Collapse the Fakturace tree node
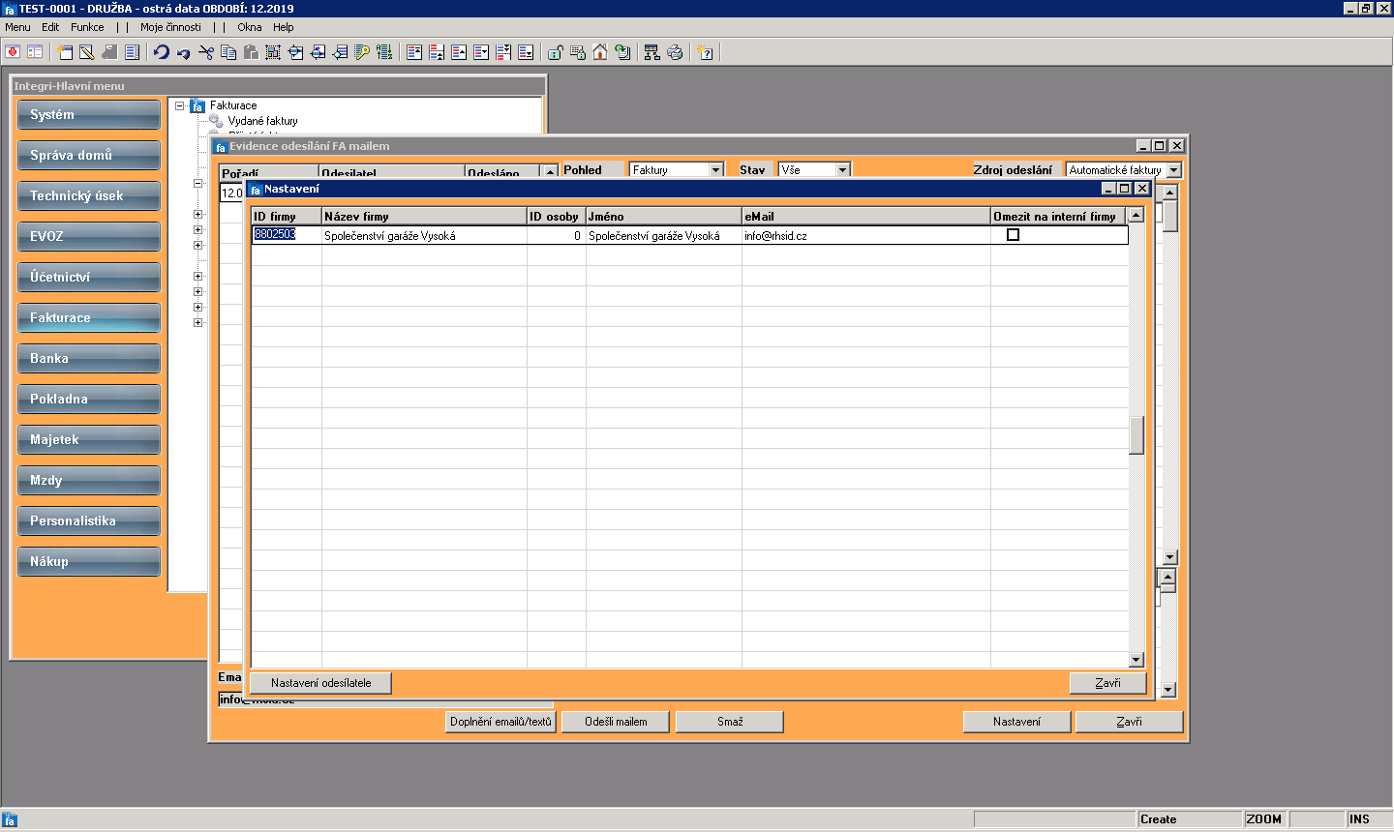 [180, 105]
